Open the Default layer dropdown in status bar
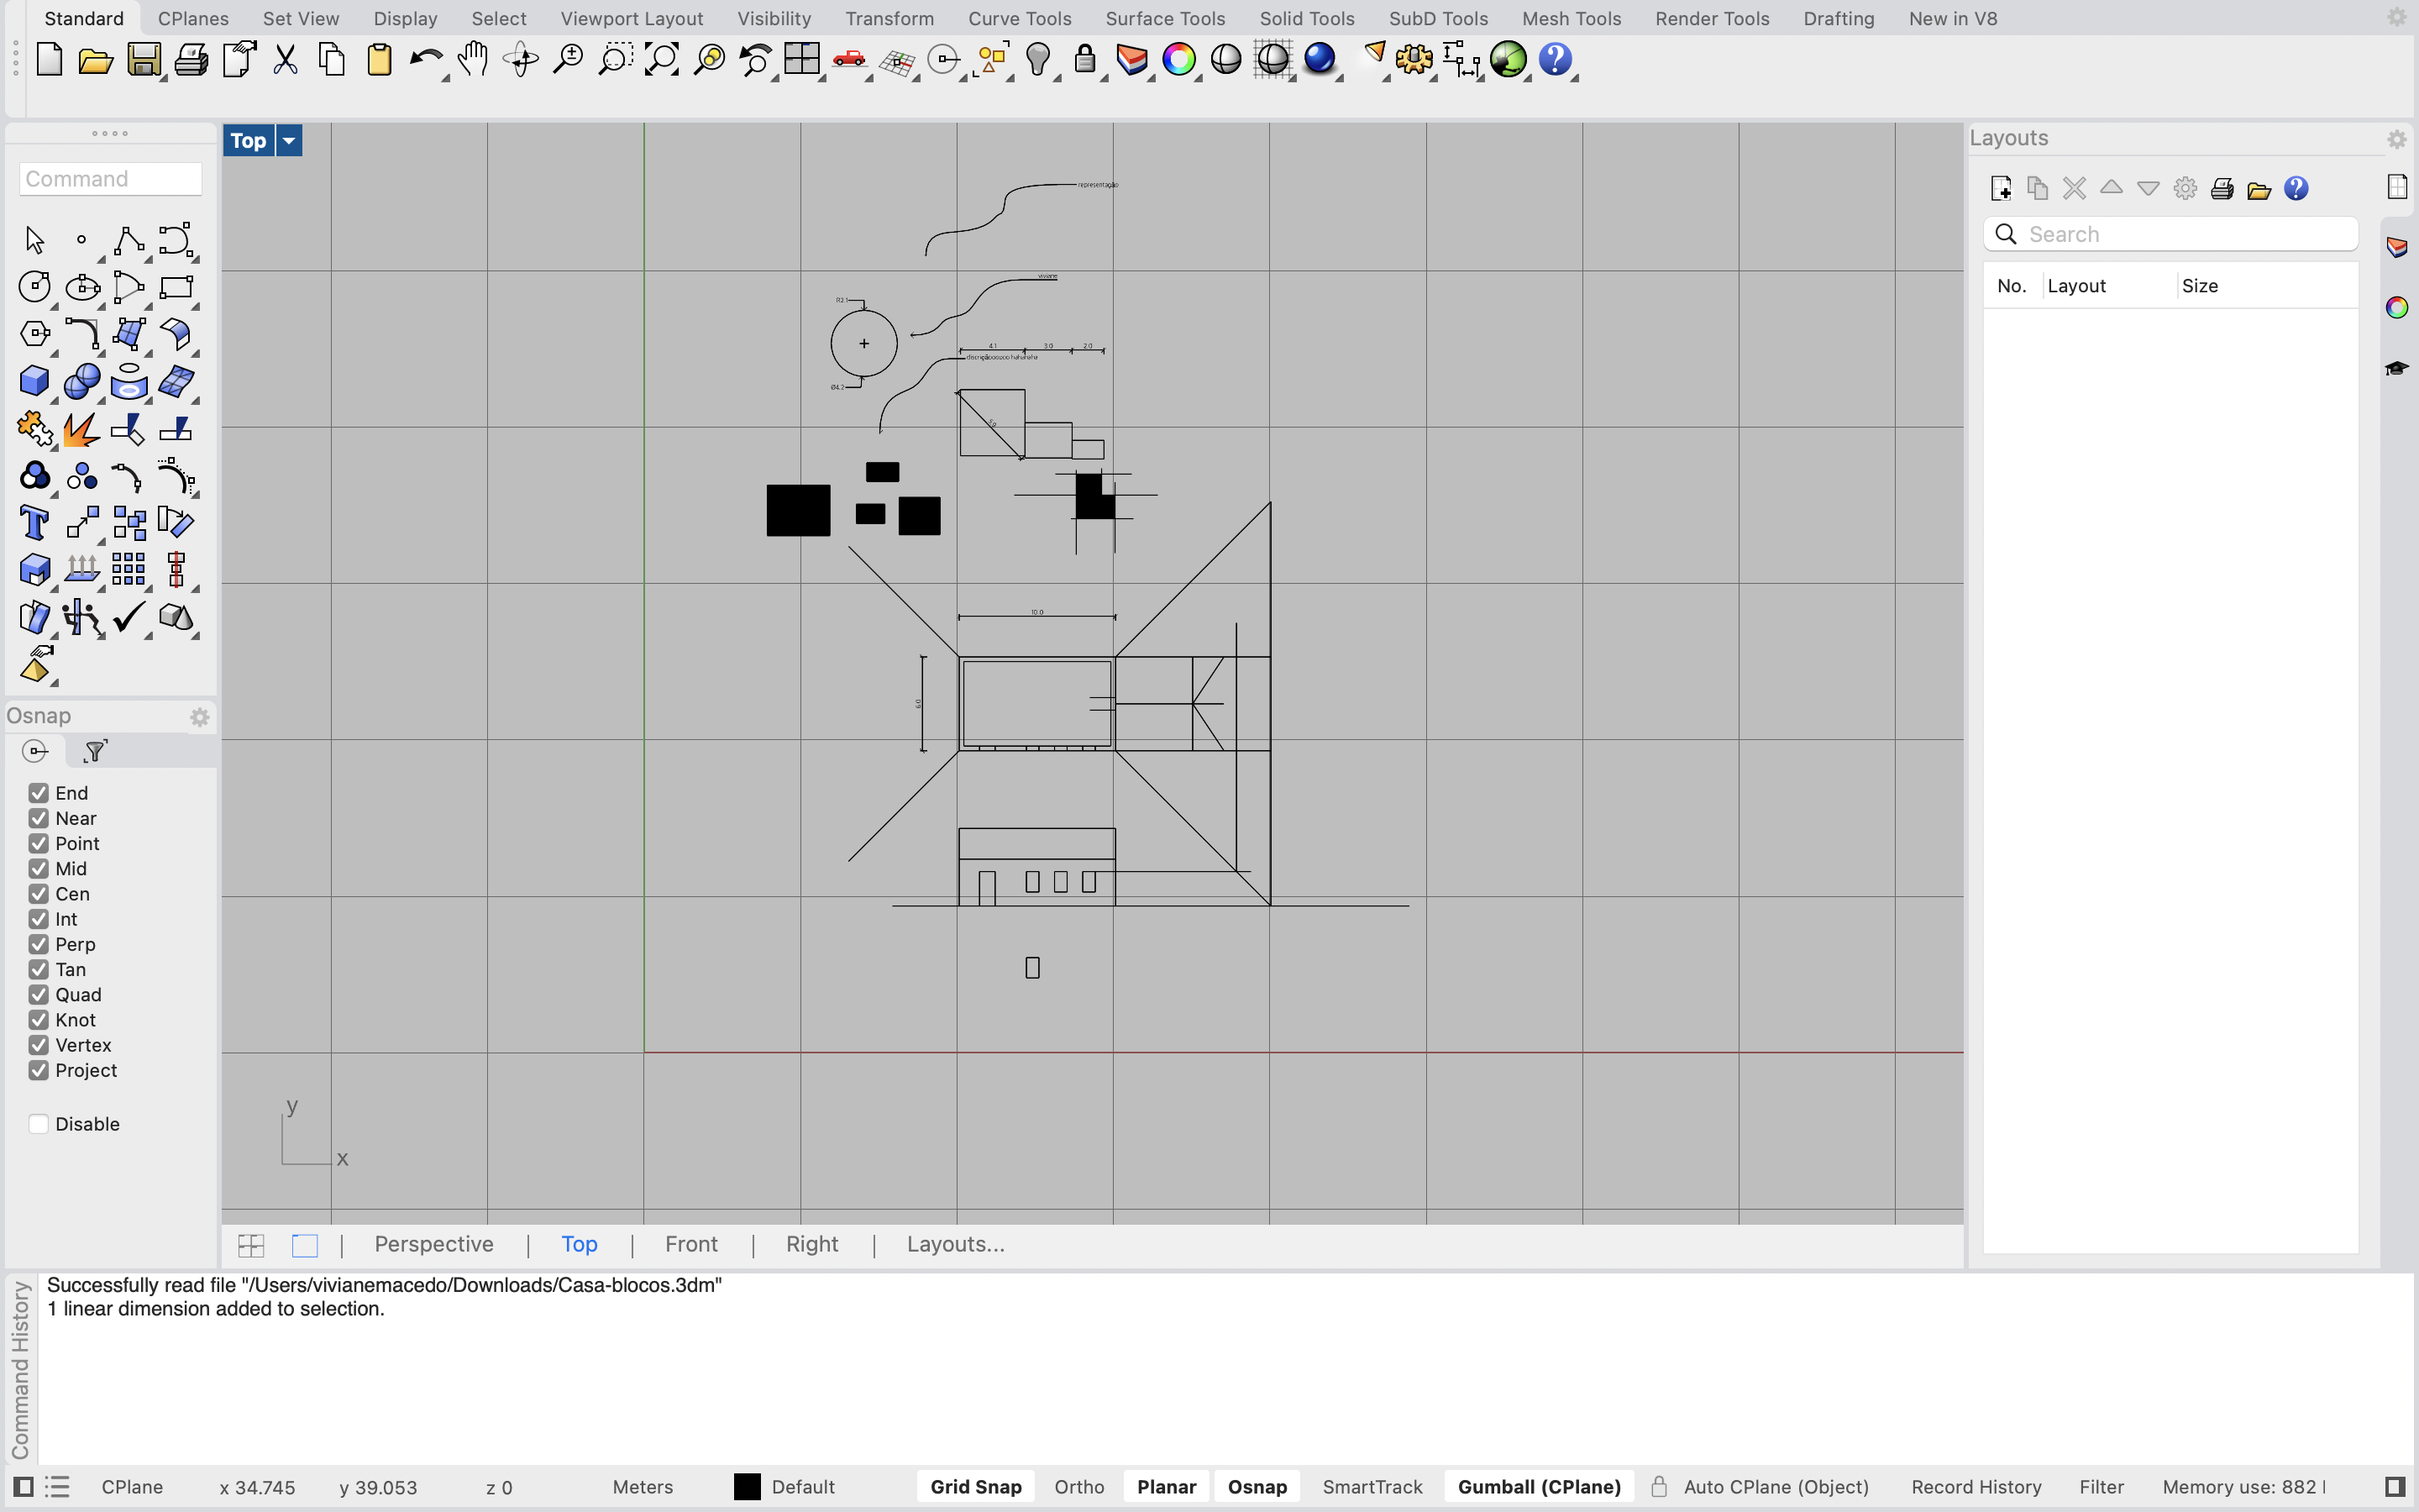The width and height of the screenshot is (2419, 1512). (803, 1487)
